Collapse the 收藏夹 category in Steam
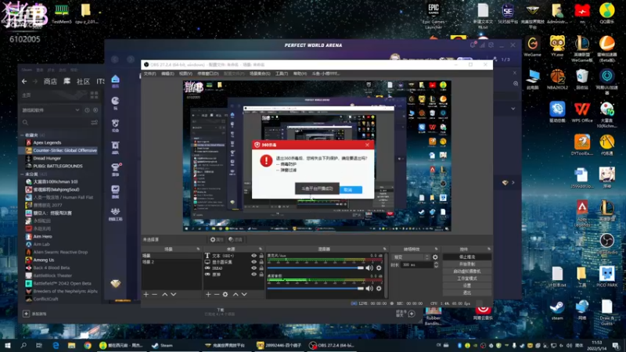Screen dimensions: 626x352 click(23, 135)
